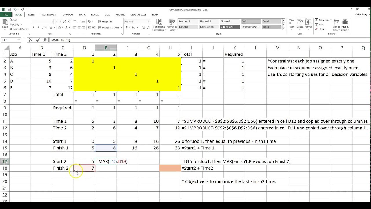This screenshot has height=209, width=371.
Task: Apply the Calculation cell style
Action: [209, 27]
